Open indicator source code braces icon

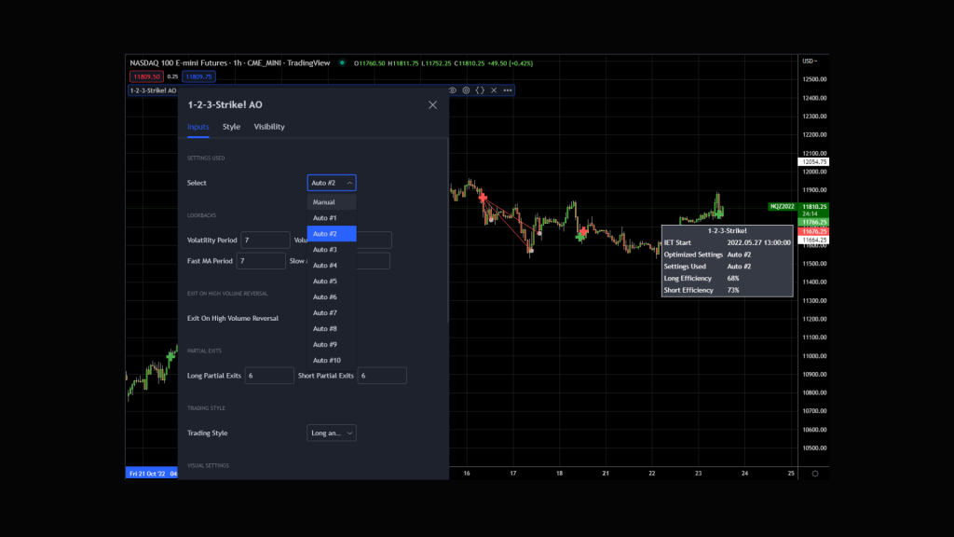coord(480,90)
